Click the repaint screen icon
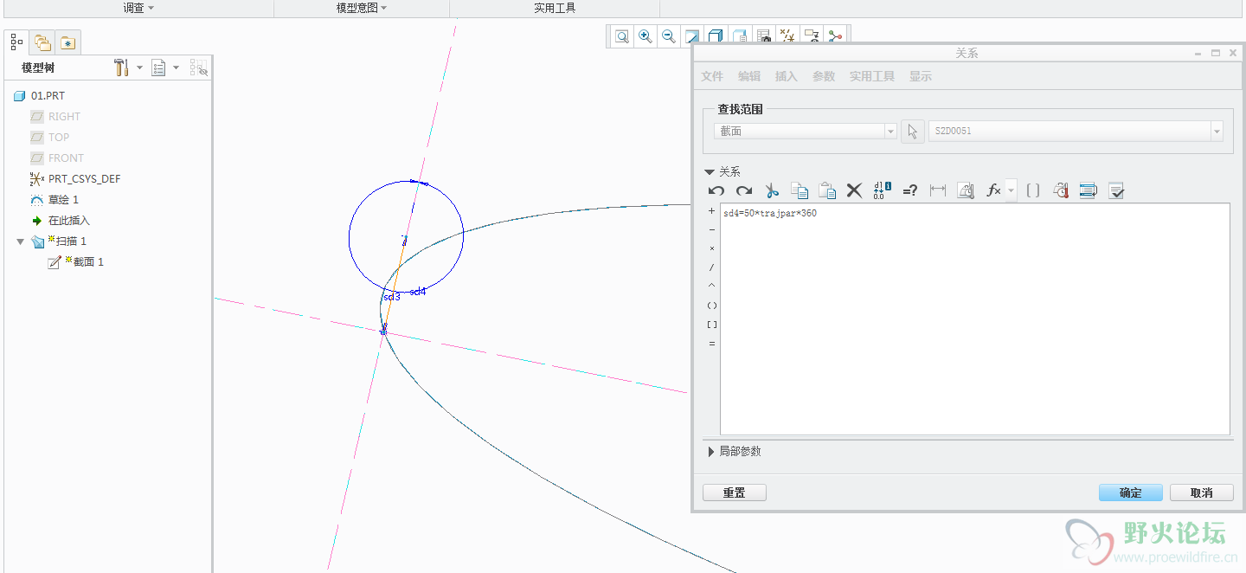This screenshot has width=1246, height=573. (692, 35)
